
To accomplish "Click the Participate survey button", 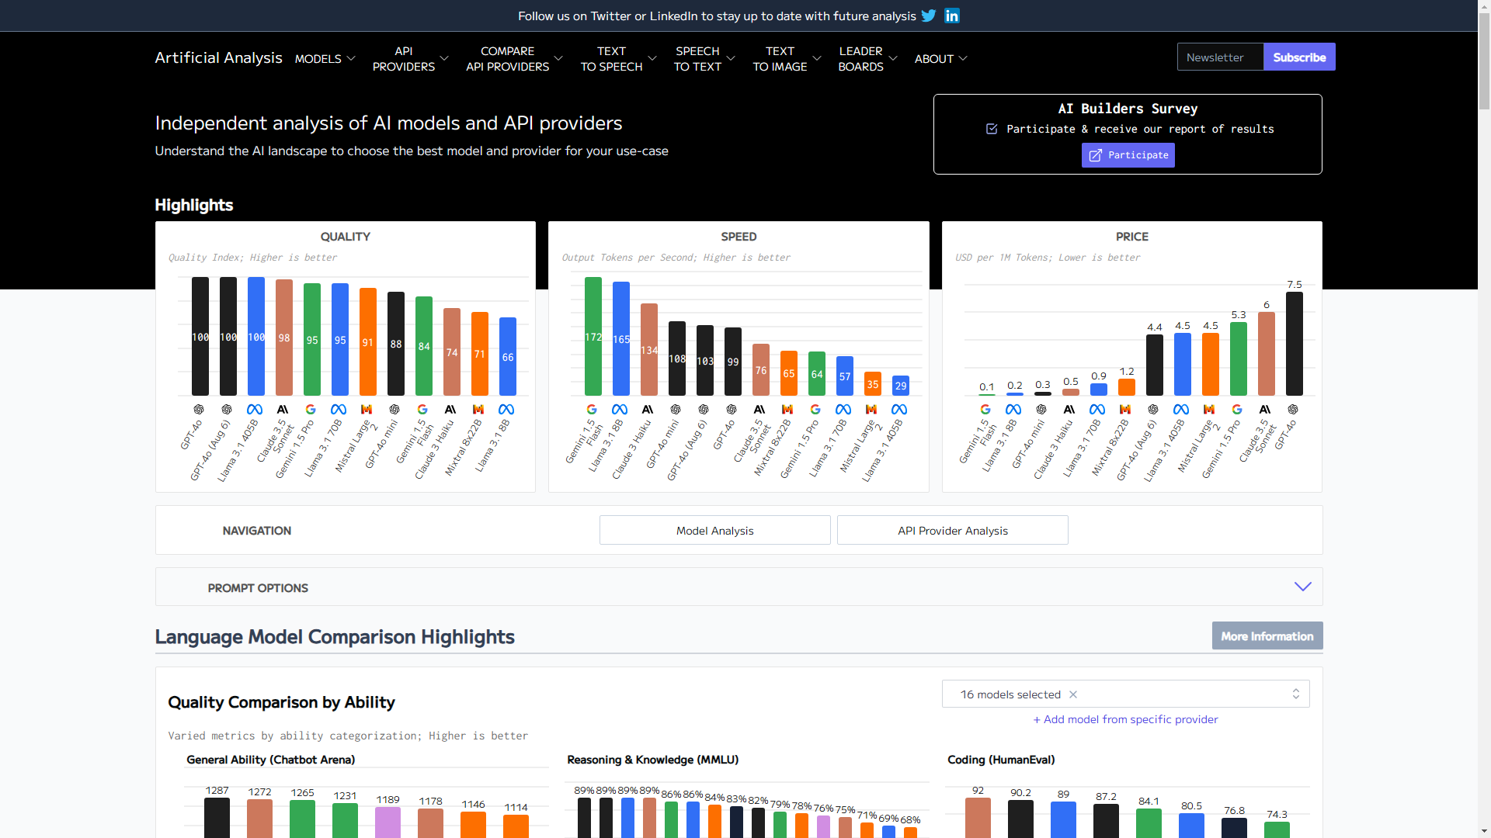I will tap(1128, 155).
